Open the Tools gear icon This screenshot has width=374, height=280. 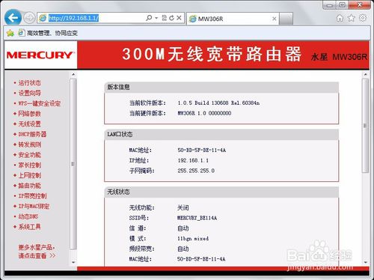coord(363,18)
